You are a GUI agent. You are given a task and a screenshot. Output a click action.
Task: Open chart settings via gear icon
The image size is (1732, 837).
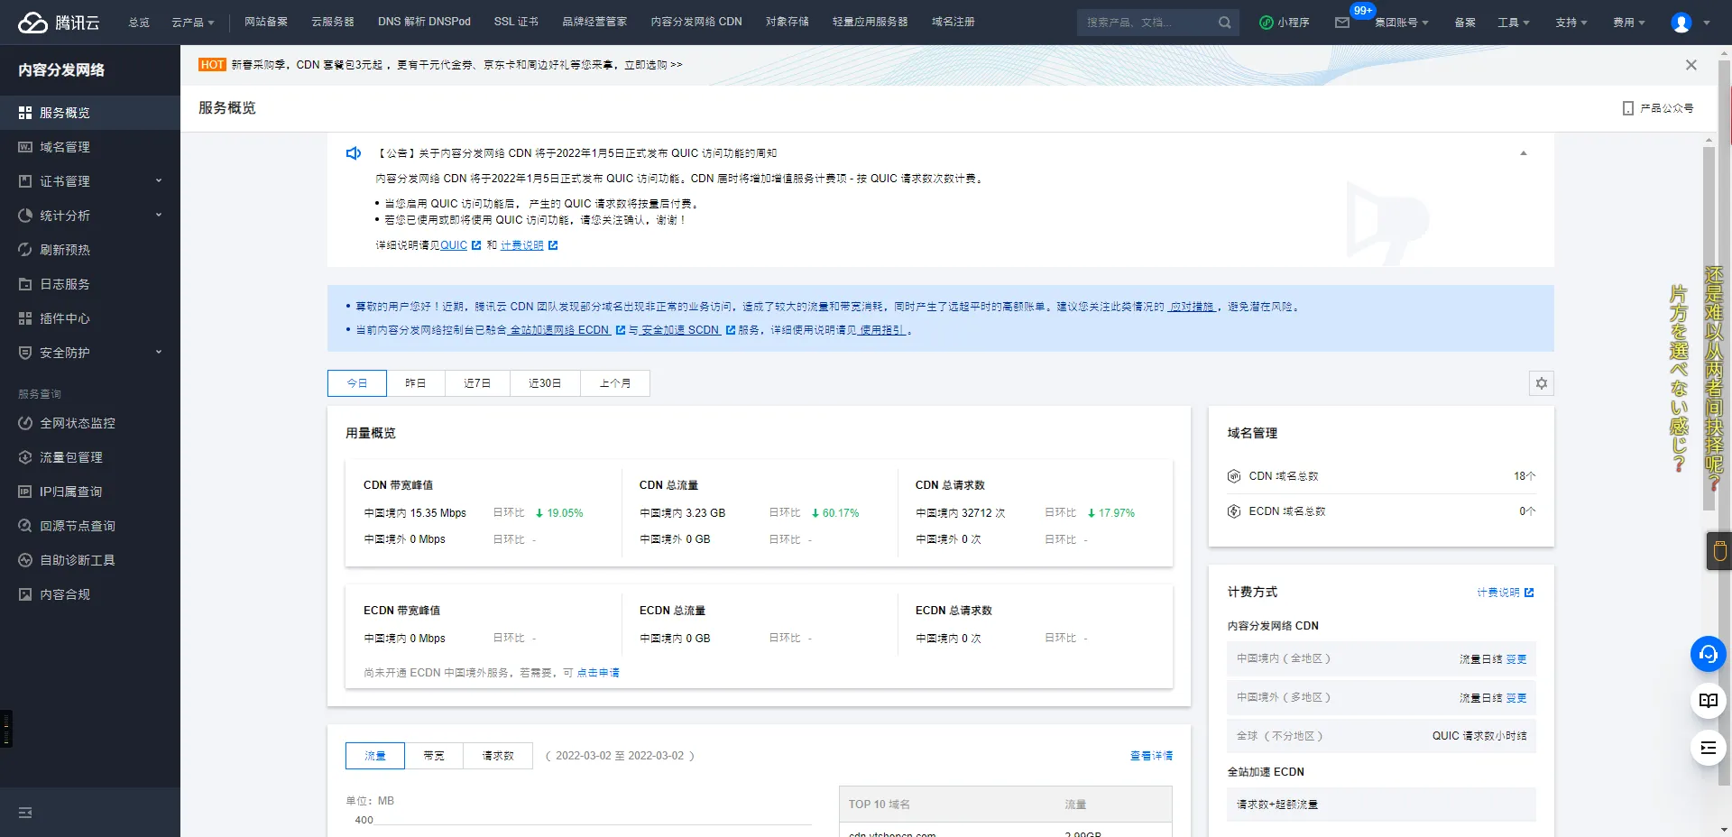coord(1541,383)
